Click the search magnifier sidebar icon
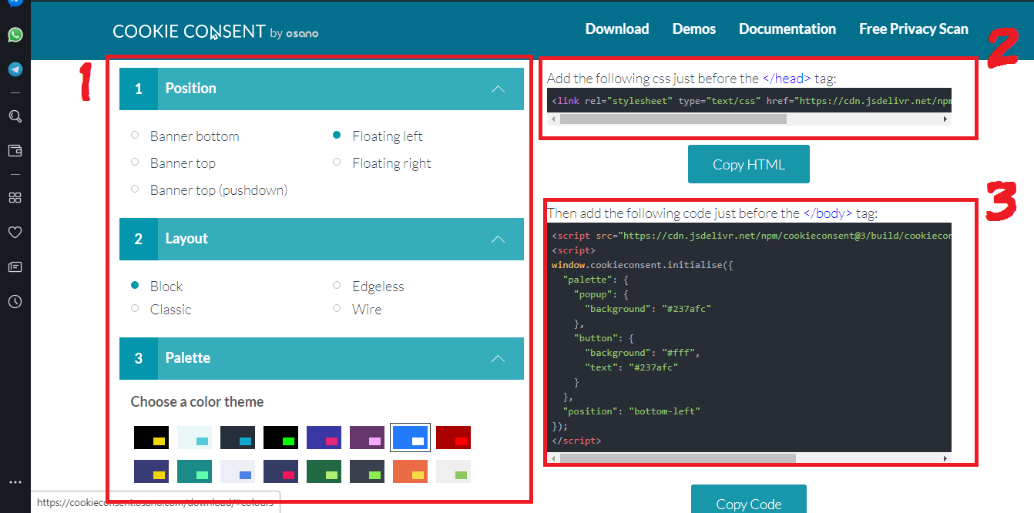Screen dimensions: 1034x513 click(15, 116)
